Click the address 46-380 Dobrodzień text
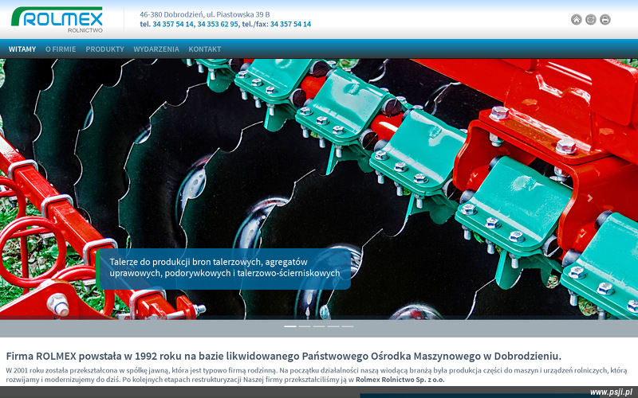The height and width of the screenshot is (398, 638). pyautogui.click(x=205, y=14)
